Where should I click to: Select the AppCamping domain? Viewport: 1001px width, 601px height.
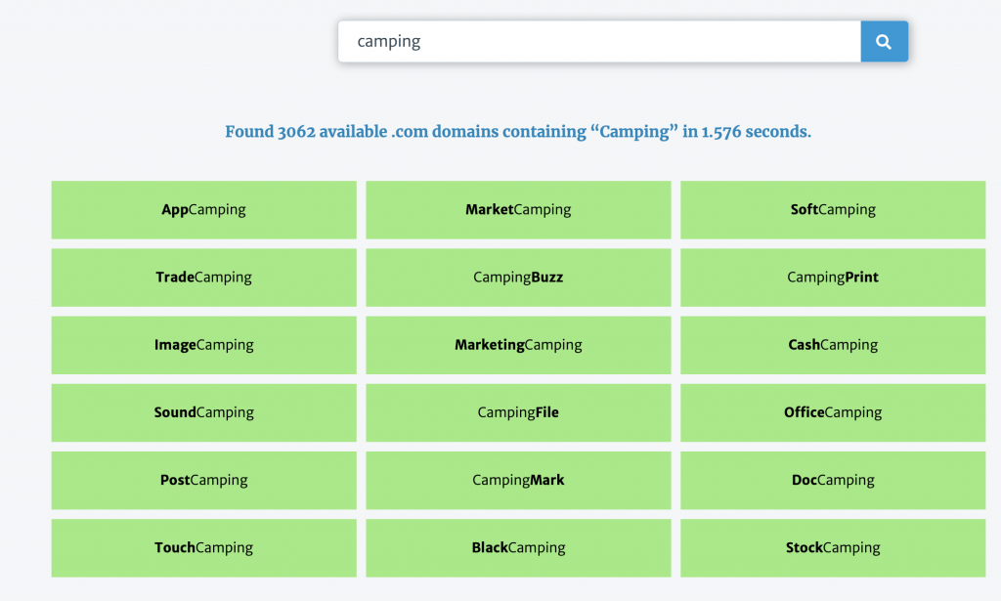click(x=203, y=210)
